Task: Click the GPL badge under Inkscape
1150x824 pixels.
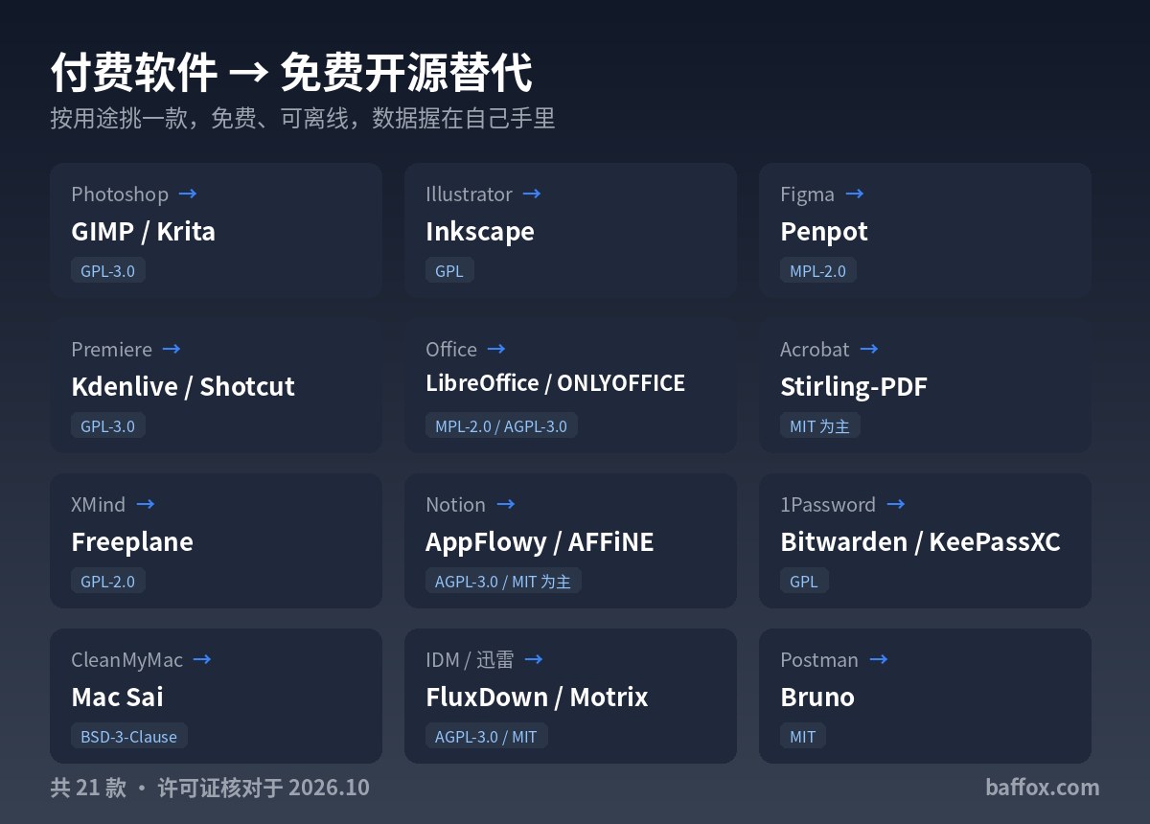Action: click(x=449, y=270)
